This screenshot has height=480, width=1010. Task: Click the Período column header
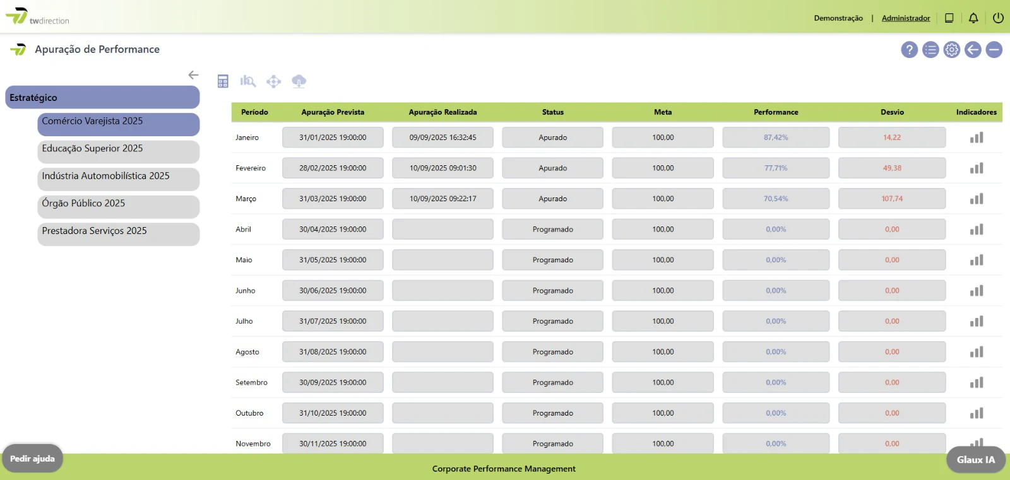(254, 112)
